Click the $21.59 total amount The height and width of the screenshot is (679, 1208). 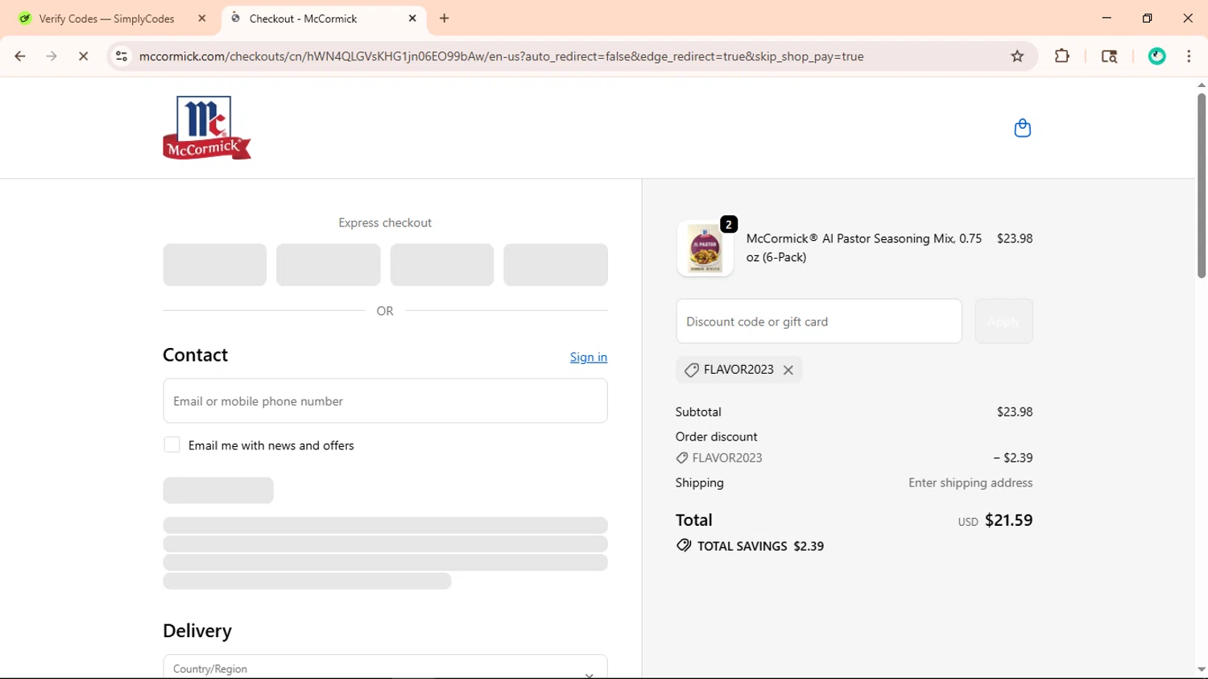(1008, 520)
